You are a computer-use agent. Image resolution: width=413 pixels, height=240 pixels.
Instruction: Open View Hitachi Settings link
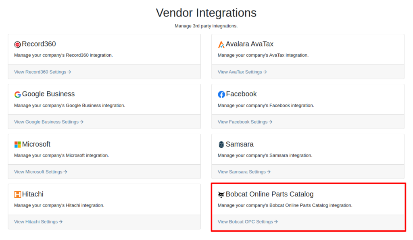(38, 221)
